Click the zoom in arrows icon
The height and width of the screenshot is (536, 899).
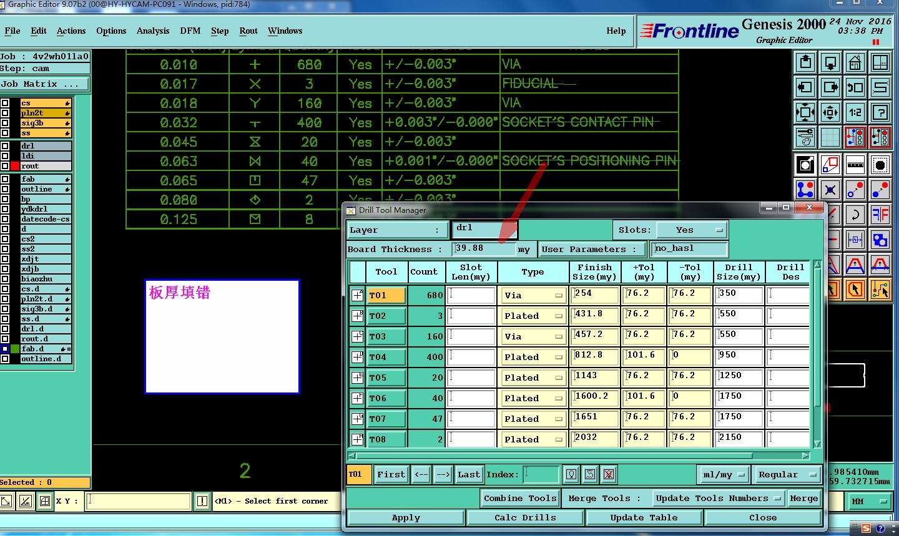(x=830, y=112)
